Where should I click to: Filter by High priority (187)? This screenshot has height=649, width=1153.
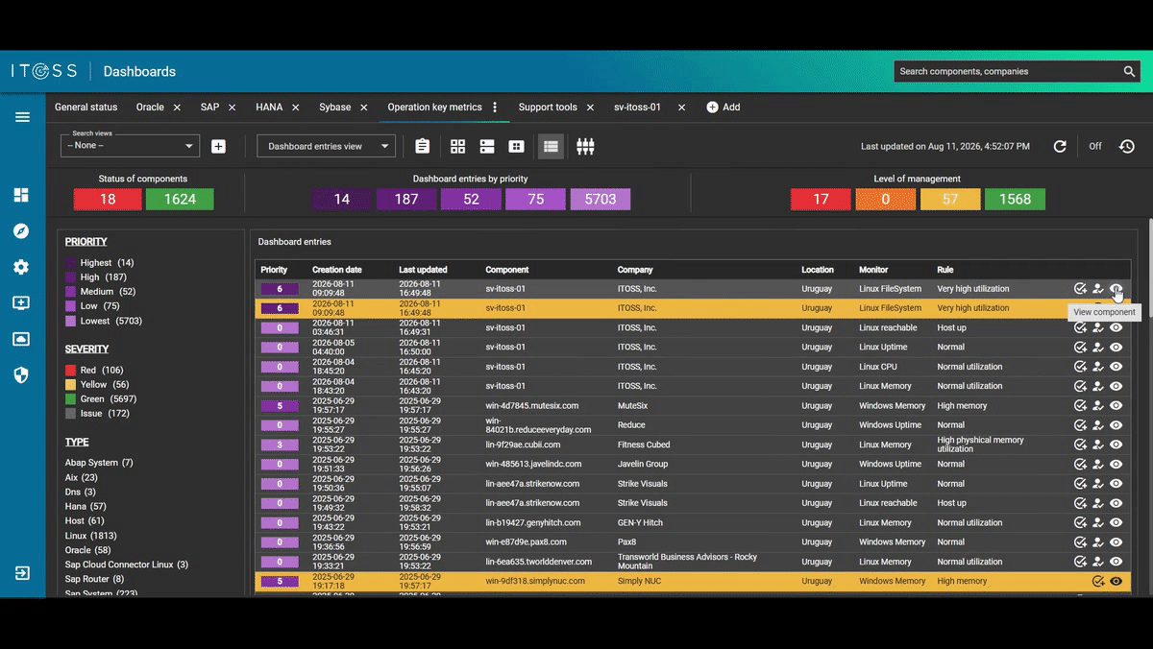click(96, 277)
